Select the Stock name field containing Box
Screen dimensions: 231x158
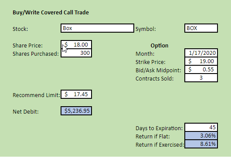point(97,28)
